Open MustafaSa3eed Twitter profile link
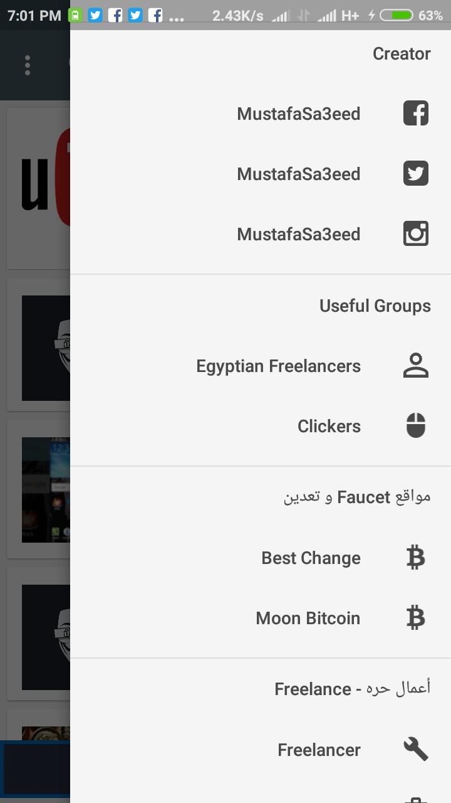Image resolution: width=451 pixels, height=803 pixels. click(x=298, y=174)
